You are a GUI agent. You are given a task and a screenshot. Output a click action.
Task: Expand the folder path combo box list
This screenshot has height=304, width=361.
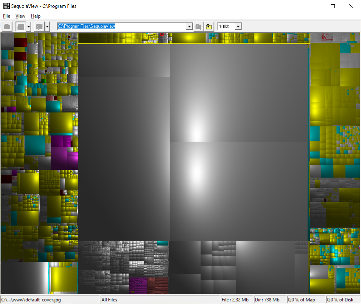[x=189, y=27]
